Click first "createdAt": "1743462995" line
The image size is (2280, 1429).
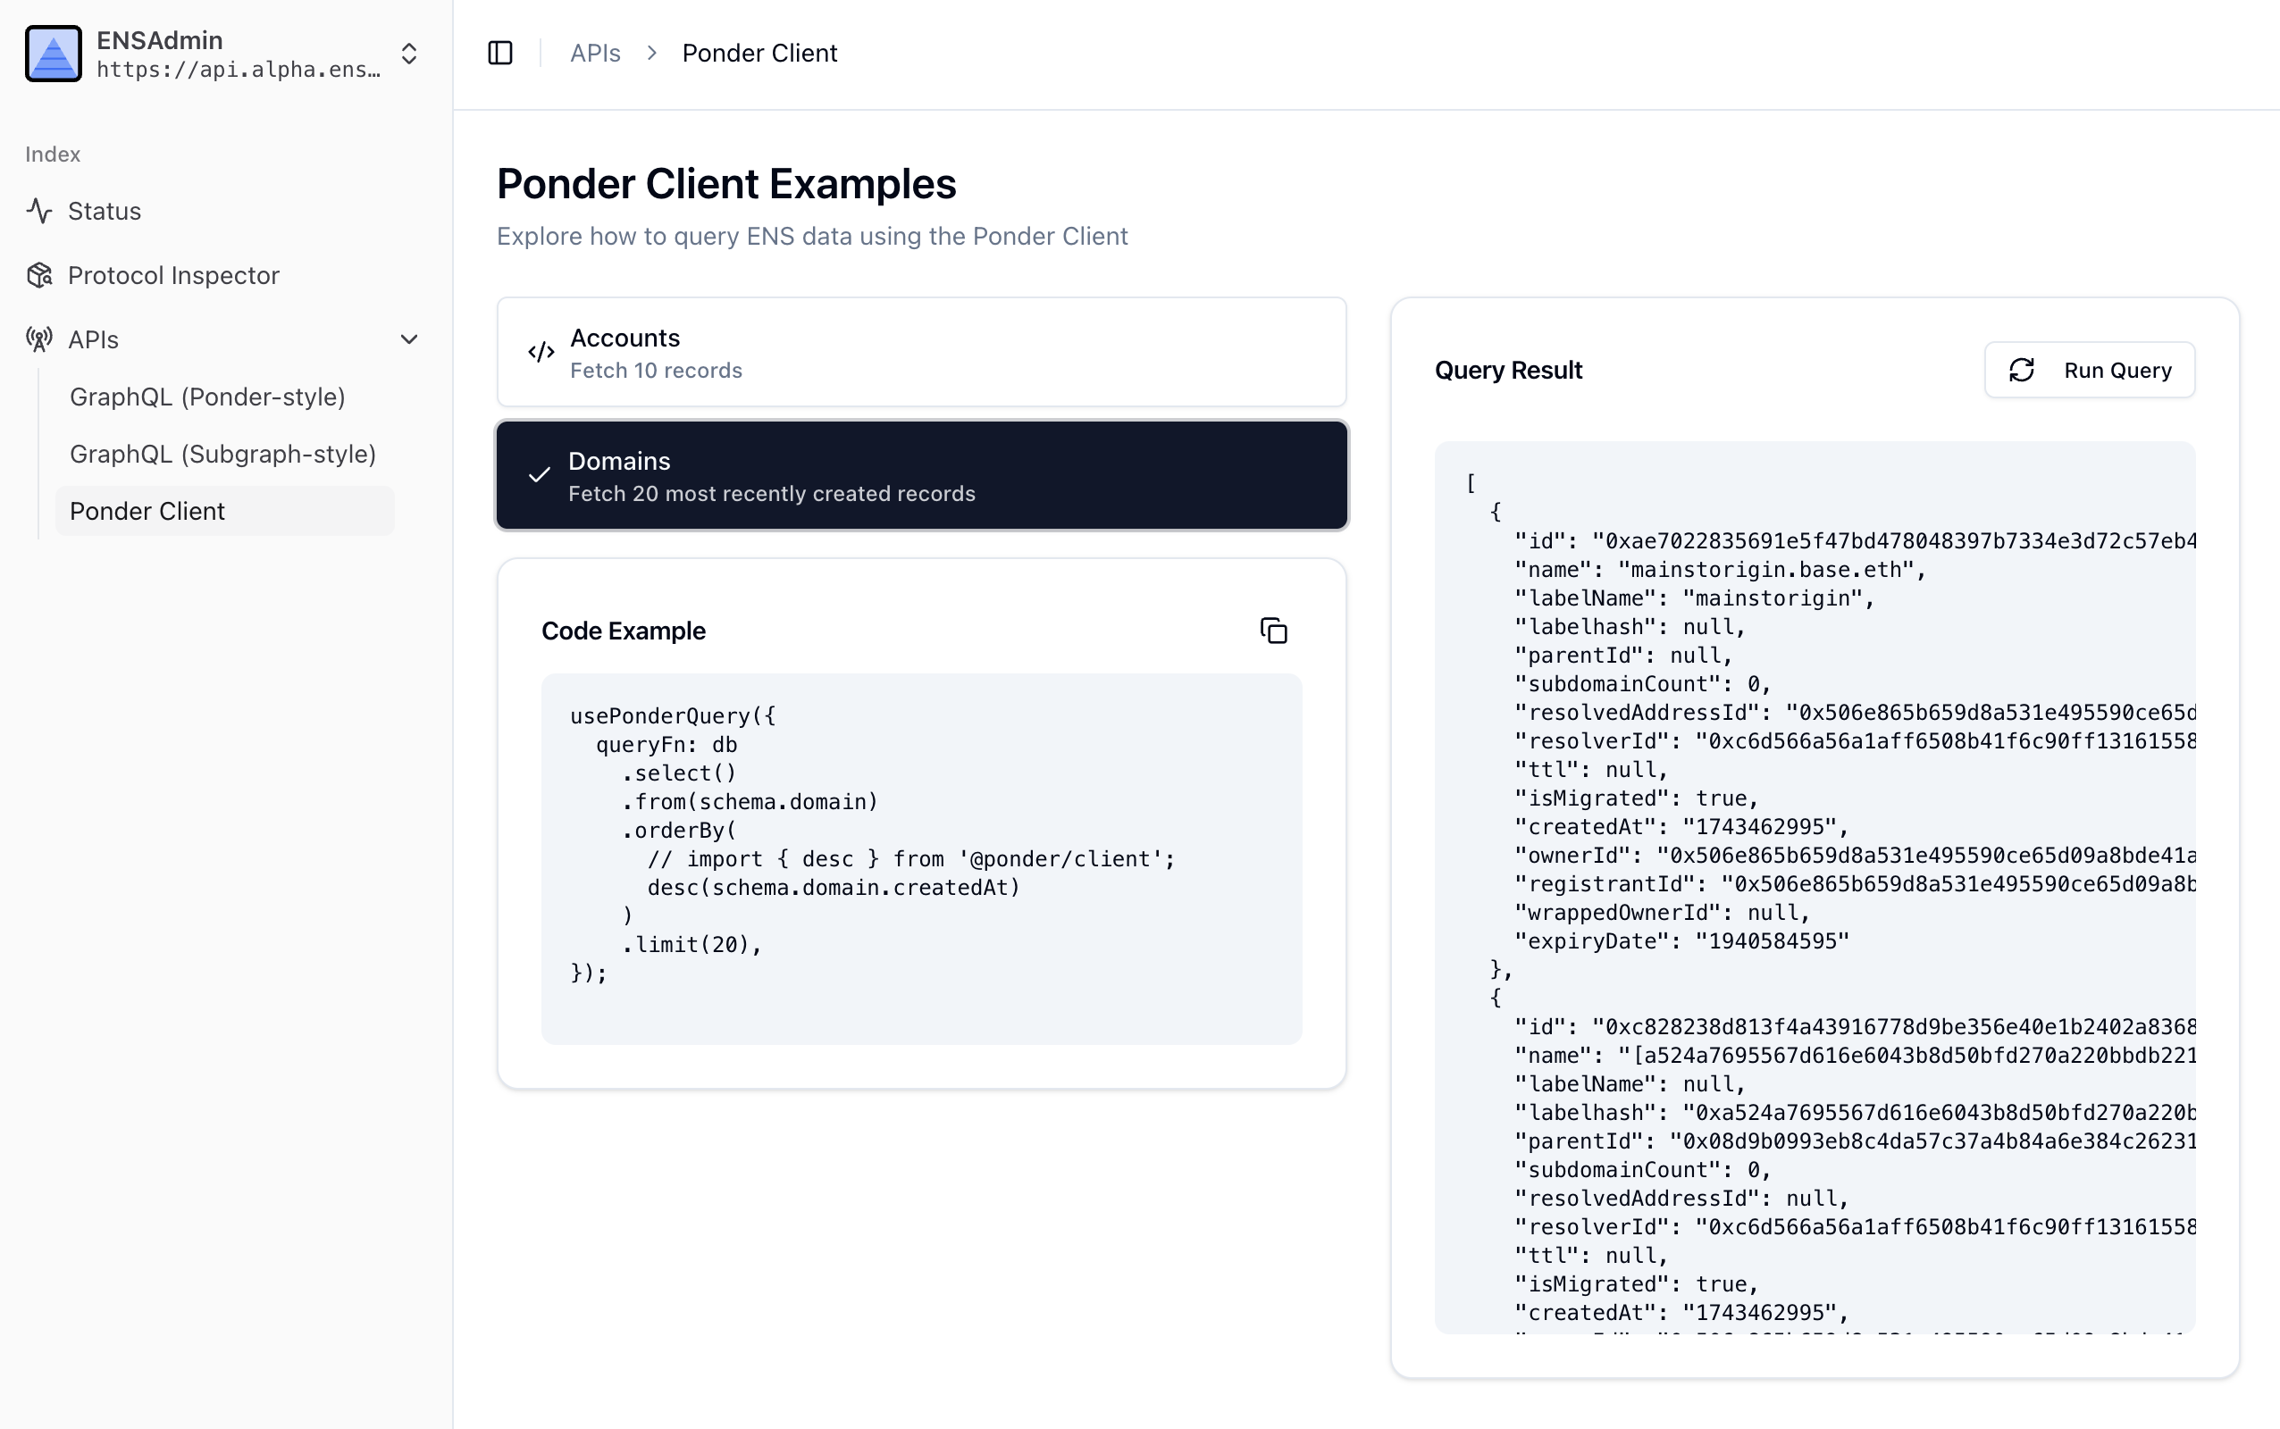[1681, 827]
